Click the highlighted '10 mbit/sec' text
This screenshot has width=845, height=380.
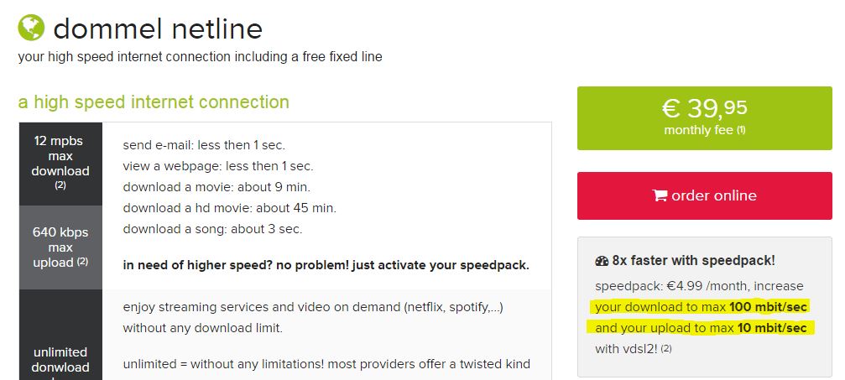point(772,328)
